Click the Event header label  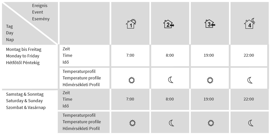pyautogui.click(x=37, y=12)
